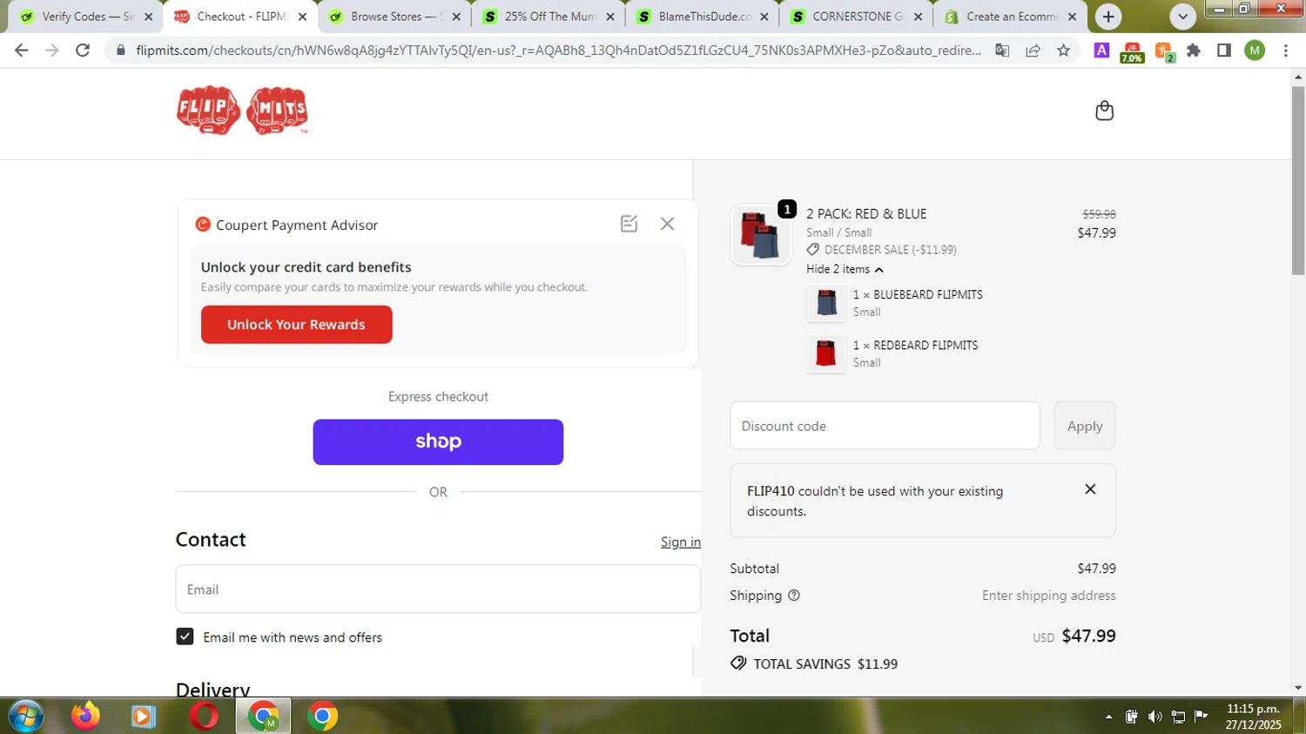The image size is (1306, 734).
Task: Dismiss the Coupert Payment Advisor panel
Action: (667, 224)
